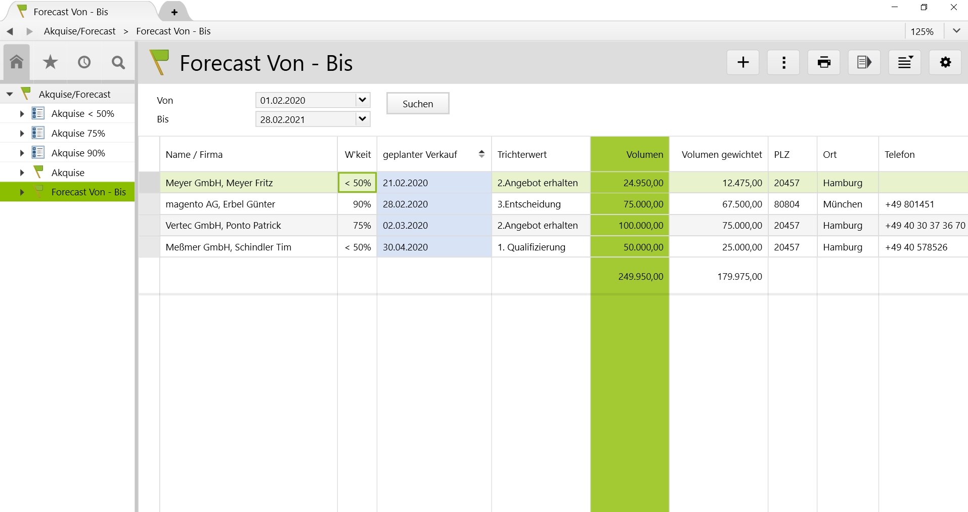The width and height of the screenshot is (968, 512).
Task: Open the History clock icon
Action: click(84, 62)
